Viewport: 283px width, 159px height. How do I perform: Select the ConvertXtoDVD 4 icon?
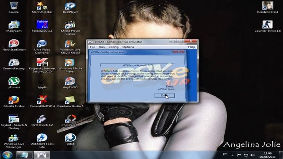point(42,102)
